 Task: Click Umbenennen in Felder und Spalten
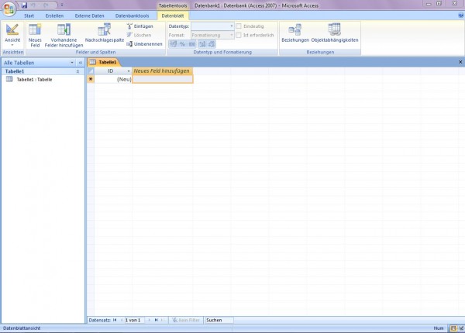pos(144,44)
